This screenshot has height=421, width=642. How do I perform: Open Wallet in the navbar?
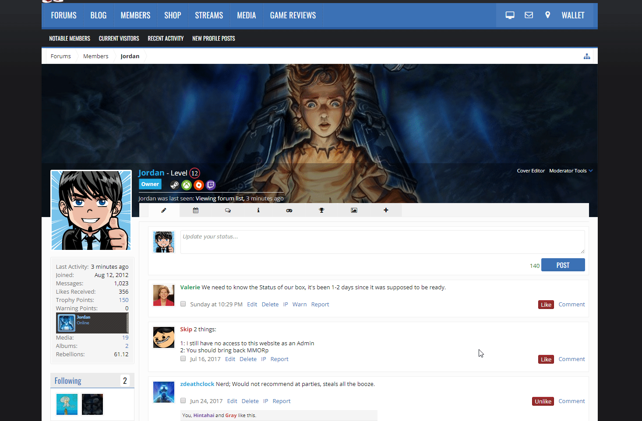[573, 15]
